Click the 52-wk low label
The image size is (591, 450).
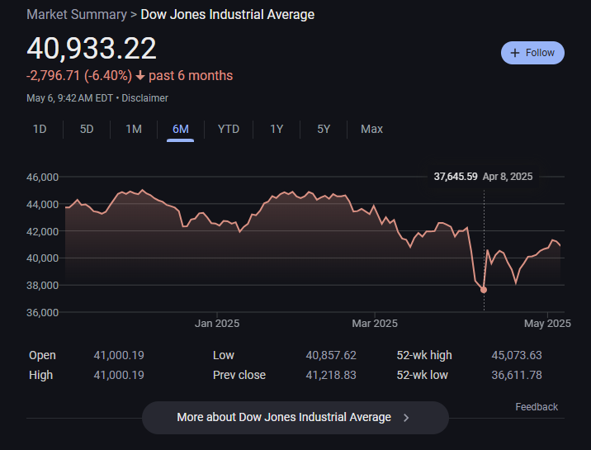[x=422, y=376]
